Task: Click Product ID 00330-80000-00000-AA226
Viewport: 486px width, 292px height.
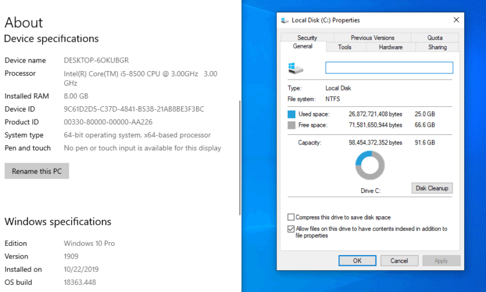Action: click(108, 122)
